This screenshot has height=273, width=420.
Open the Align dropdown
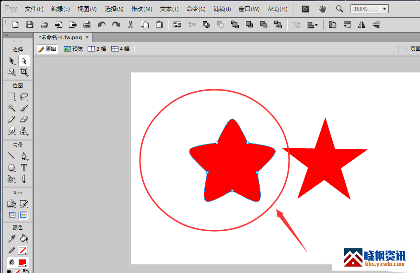[x=312, y=25]
